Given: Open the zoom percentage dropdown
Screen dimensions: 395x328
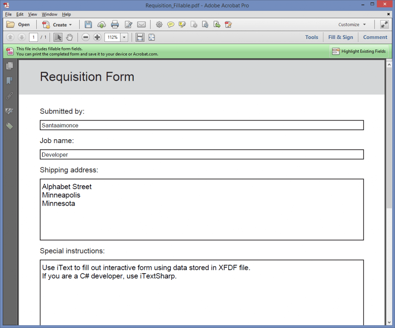Looking at the screenshot, I should tap(125, 37).
